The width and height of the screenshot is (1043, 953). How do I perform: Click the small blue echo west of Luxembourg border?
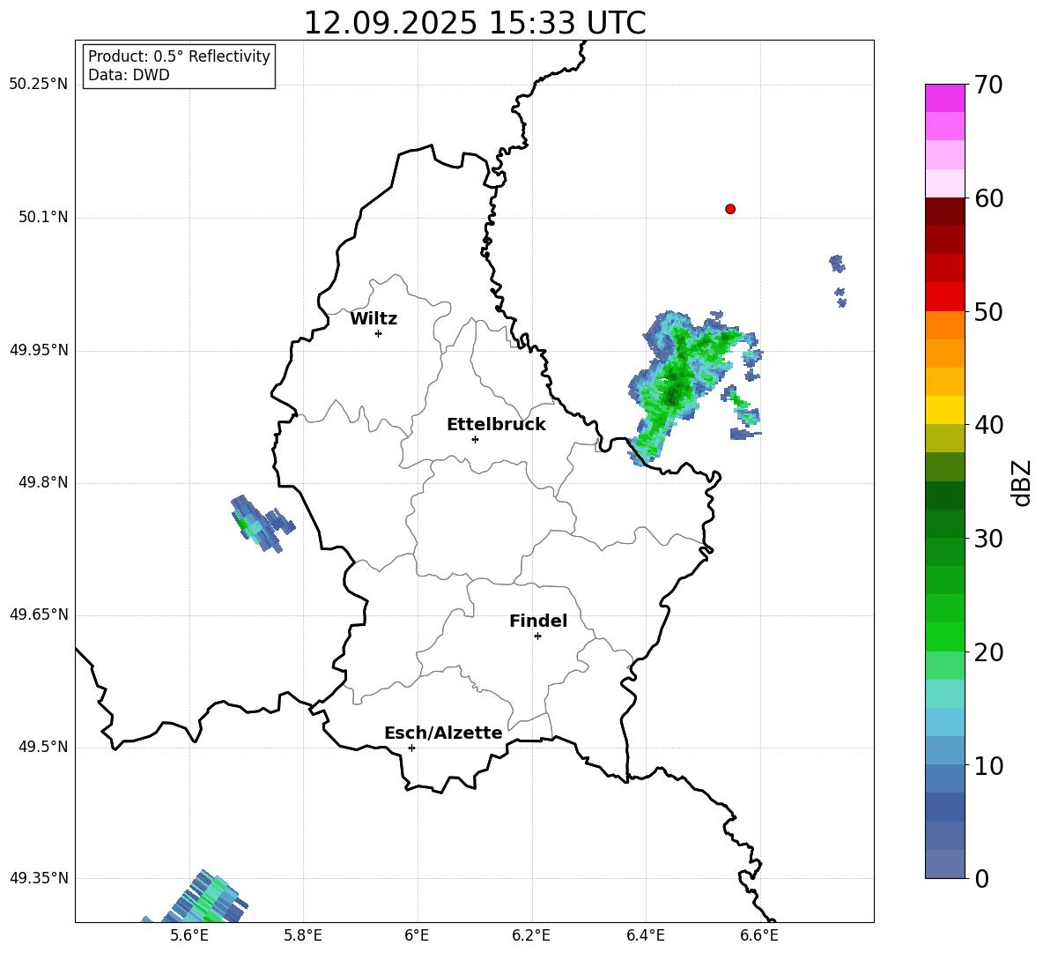pyautogui.click(x=262, y=524)
